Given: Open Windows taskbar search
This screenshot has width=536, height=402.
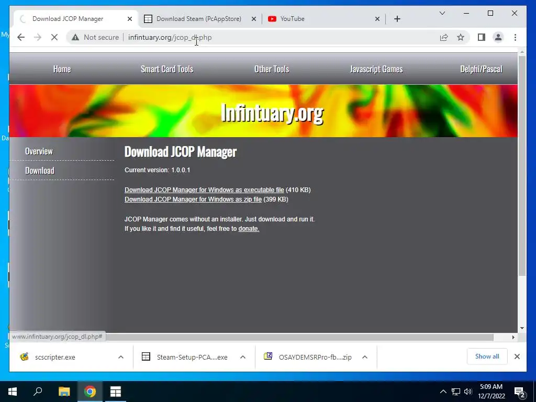Looking at the screenshot, I should tap(38, 392).
